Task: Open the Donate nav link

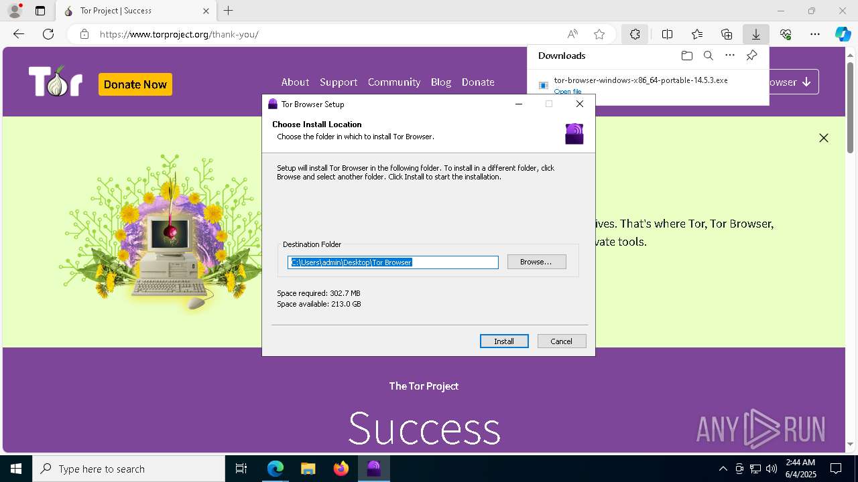Action: [x=478, y=82]
